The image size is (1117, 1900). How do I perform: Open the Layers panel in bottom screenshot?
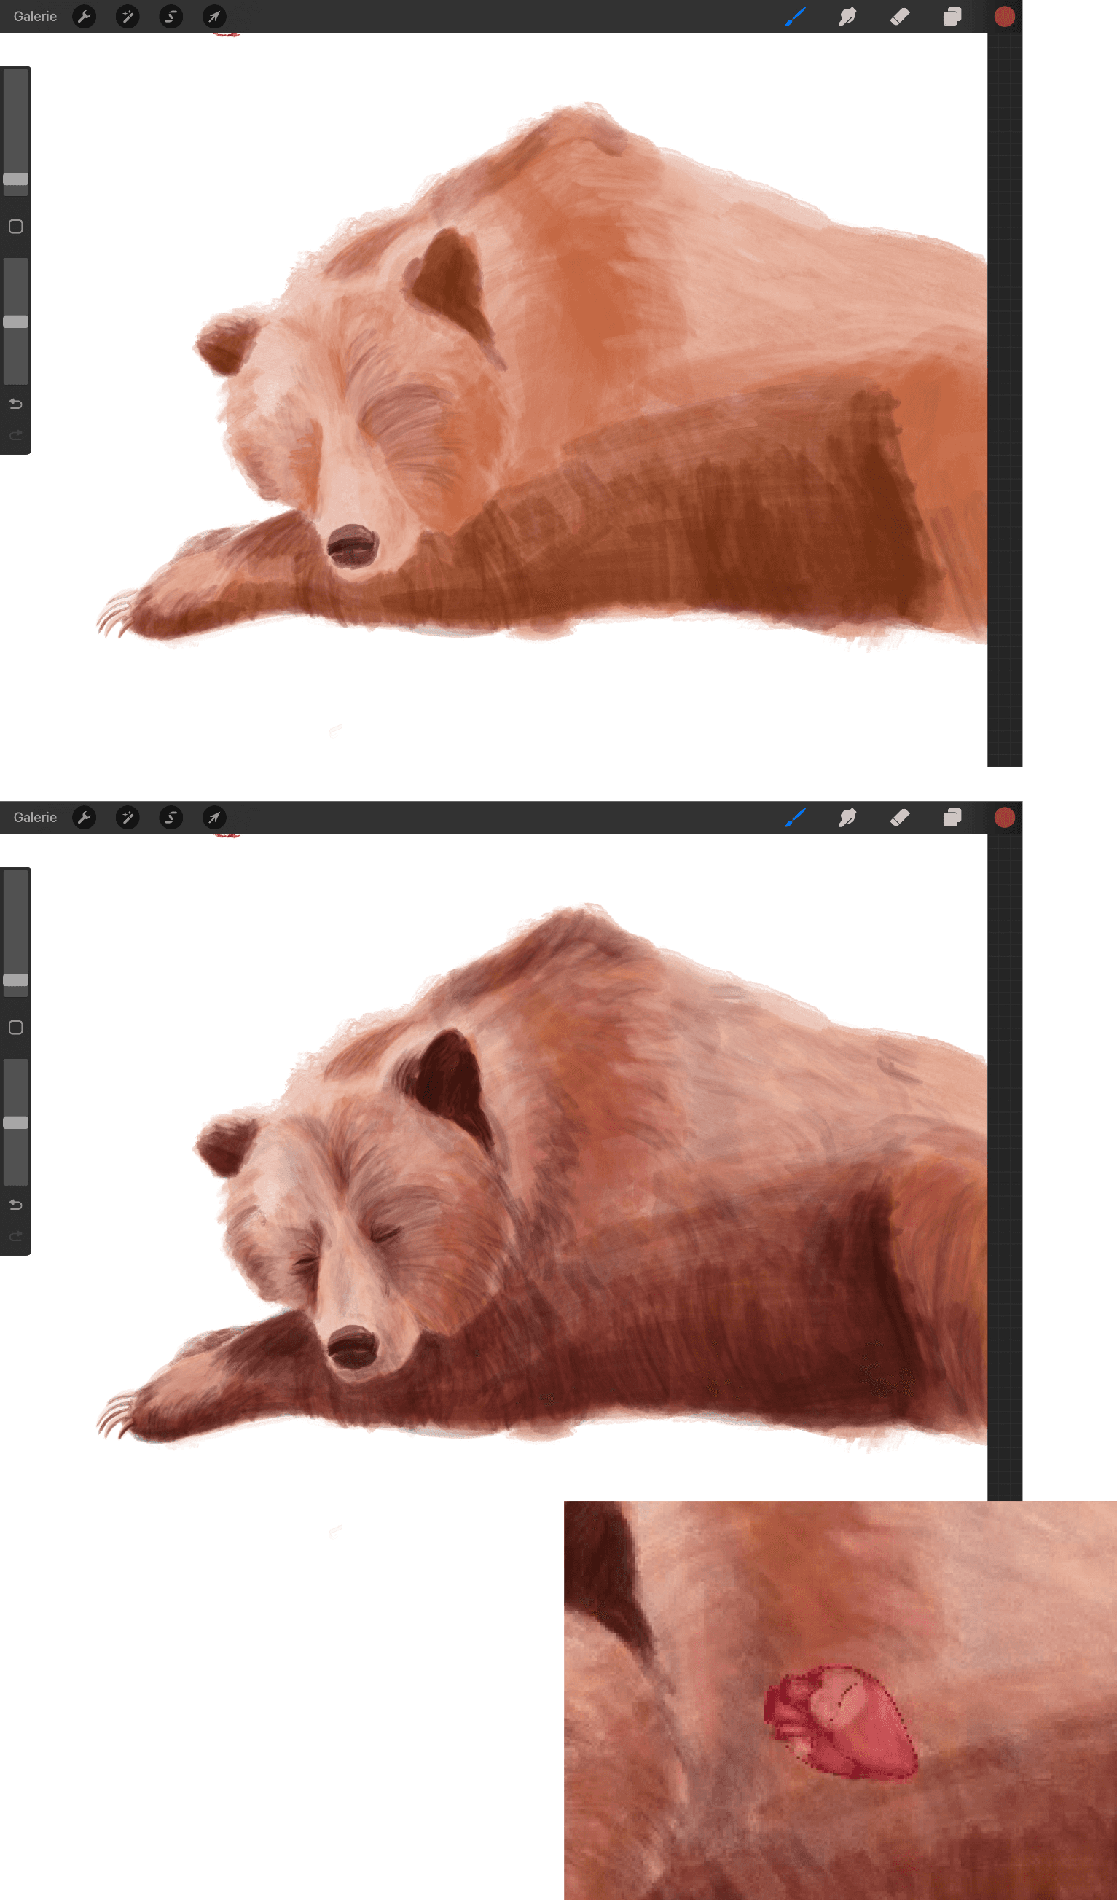pos(952,817)
